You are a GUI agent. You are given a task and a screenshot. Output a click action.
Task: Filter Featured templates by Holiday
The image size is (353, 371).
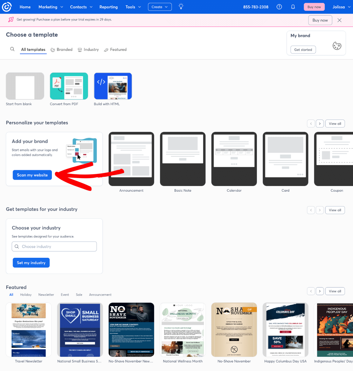pos(26,294)
